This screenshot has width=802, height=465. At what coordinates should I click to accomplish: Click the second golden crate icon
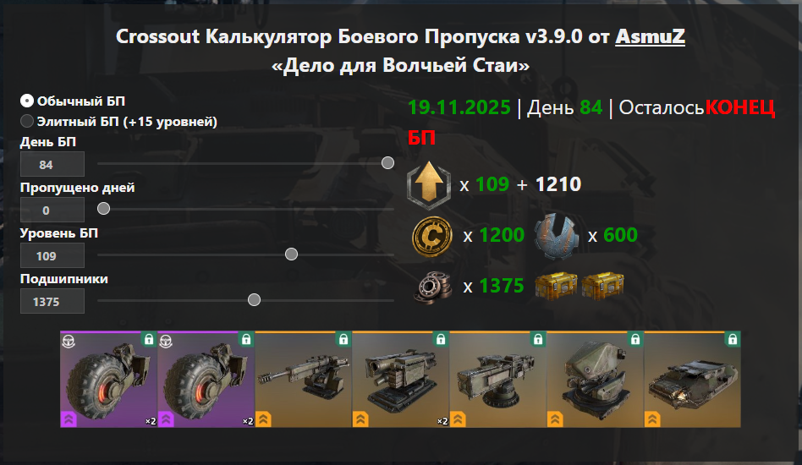pyautogui.click(x=602, y=285)
